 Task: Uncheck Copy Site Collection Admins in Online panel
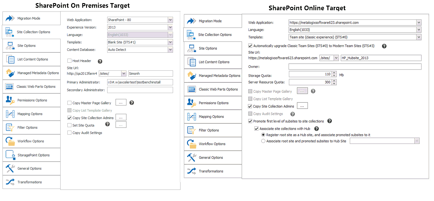coord(250,106)
